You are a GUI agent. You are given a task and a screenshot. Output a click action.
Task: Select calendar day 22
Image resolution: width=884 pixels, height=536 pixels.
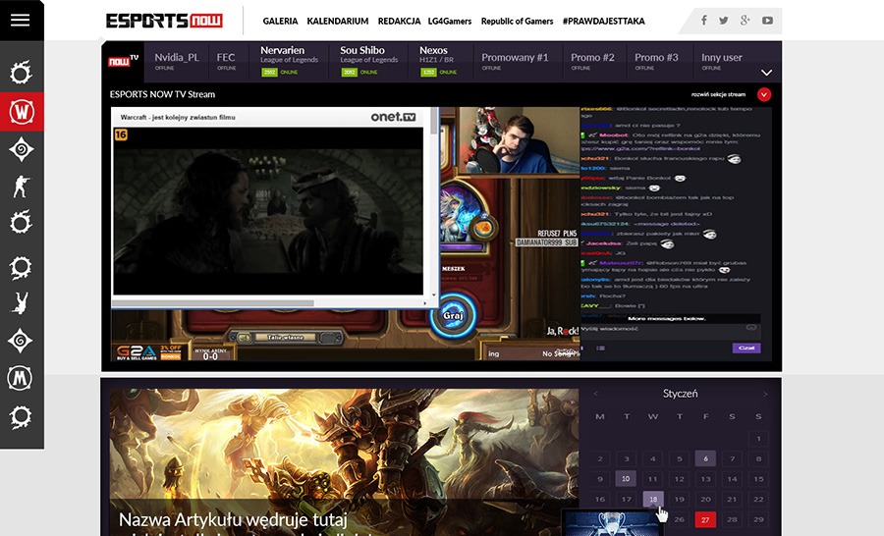point(759,499)
